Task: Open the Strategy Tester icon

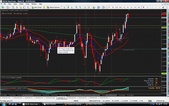Action: pos(28,7)
